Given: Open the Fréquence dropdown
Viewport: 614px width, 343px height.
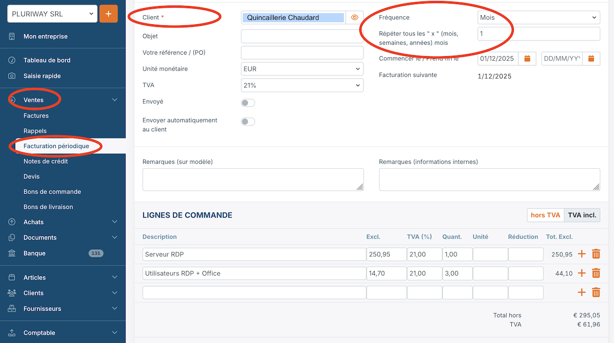Looking at the screenshot, I should coord(539,17).
